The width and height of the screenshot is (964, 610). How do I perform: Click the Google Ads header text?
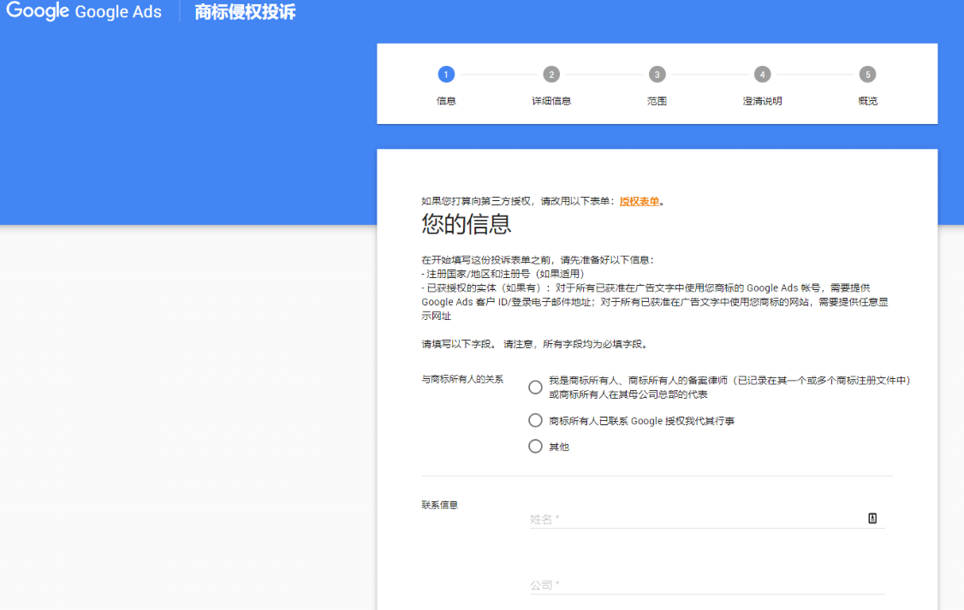118,12
